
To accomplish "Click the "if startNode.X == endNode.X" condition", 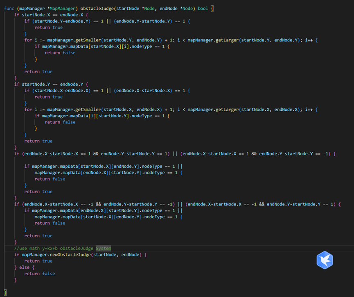I will click(49, 15).
